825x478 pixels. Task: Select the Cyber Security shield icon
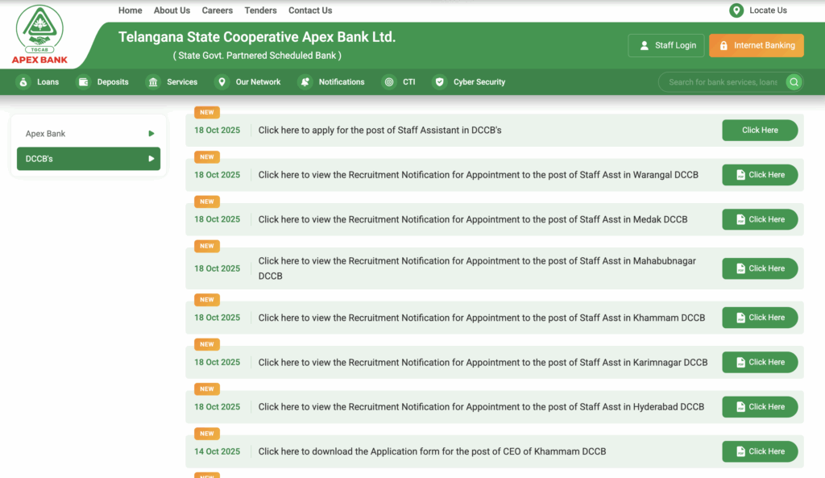click(x=439, y=81)
